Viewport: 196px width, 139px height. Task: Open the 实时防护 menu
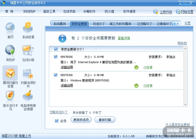pos(29,11)
